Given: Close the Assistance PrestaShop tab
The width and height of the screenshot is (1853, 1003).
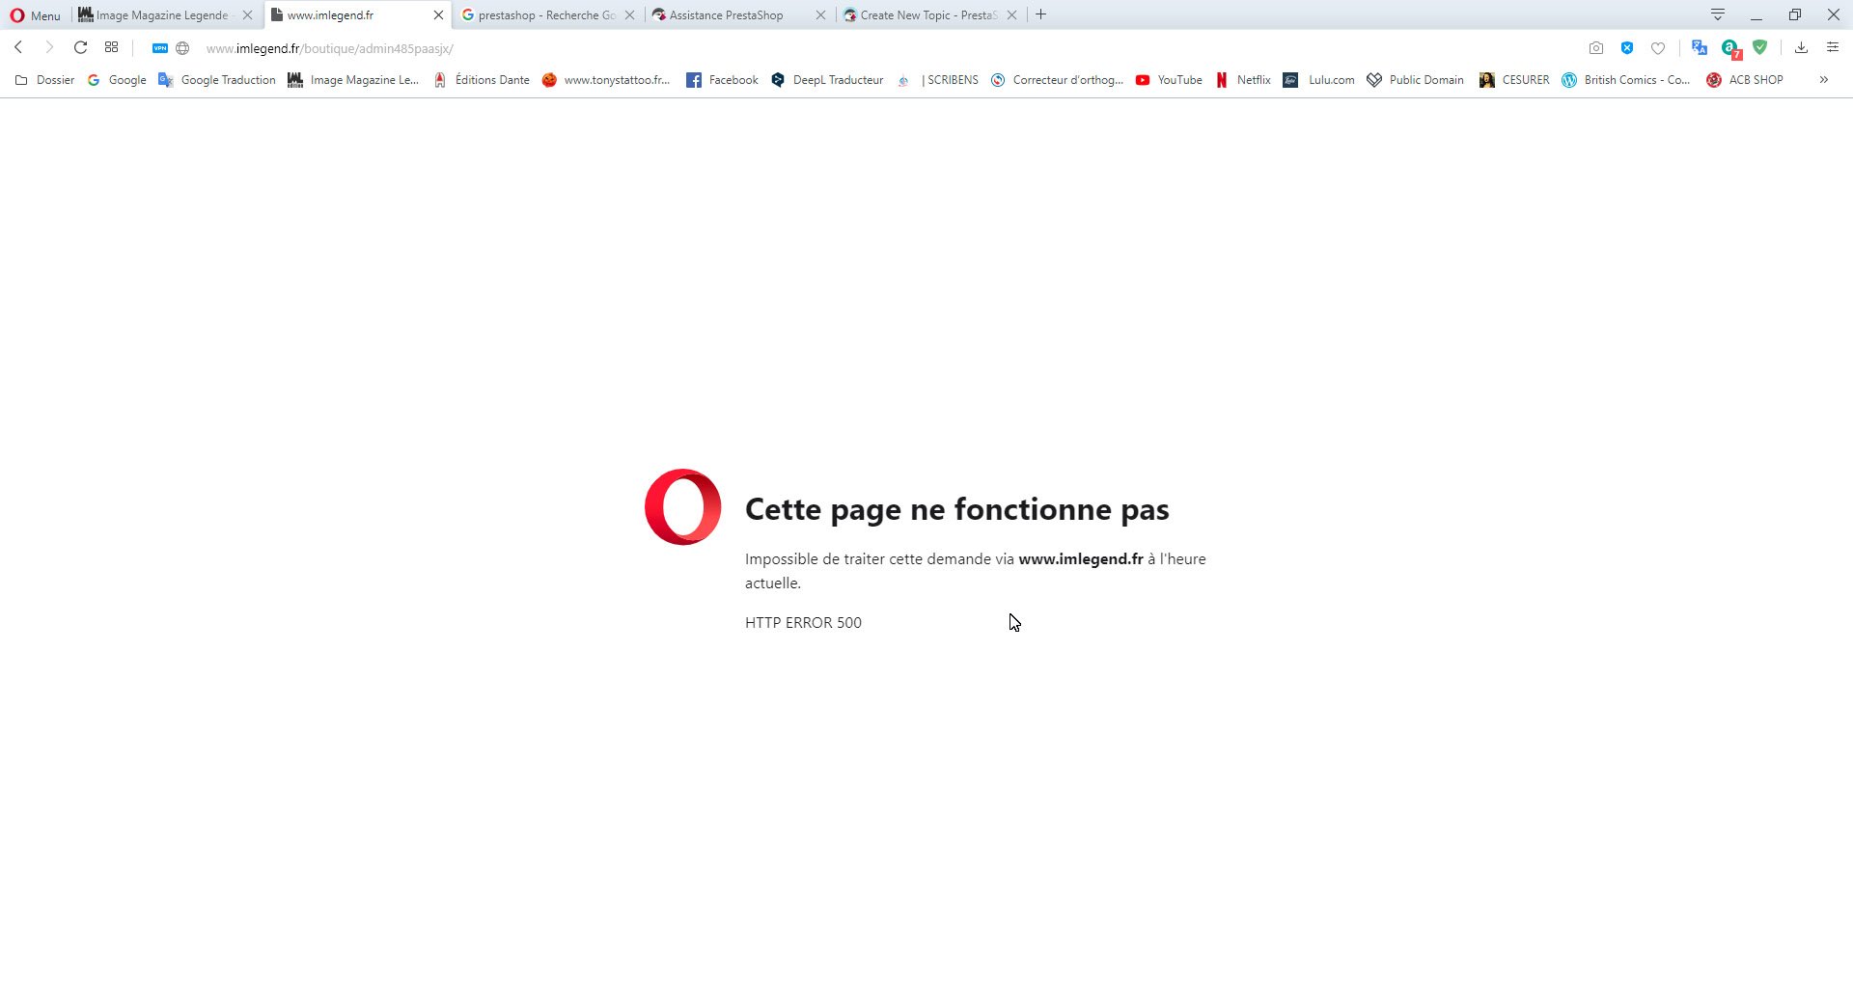Looking at the screenshot, I should click(x=820, y=15).
